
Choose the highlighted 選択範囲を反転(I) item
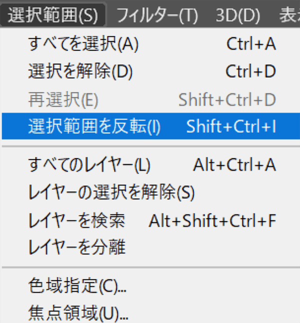[x=151, y=126]
